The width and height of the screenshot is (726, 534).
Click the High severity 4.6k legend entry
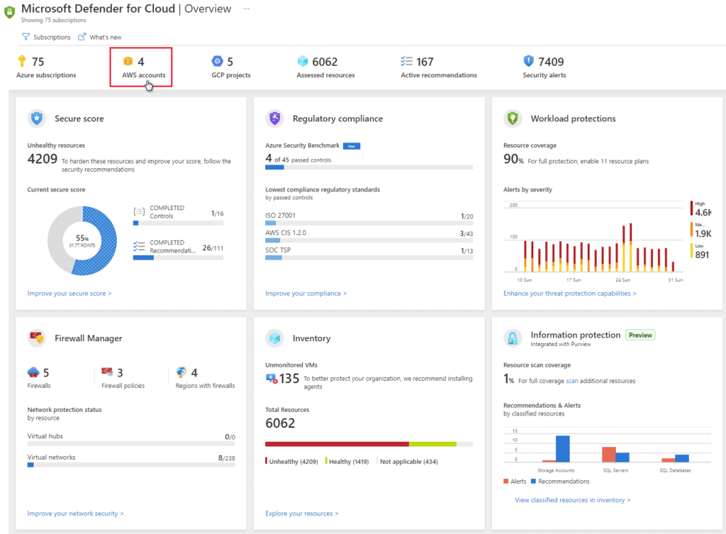(701, 209)
